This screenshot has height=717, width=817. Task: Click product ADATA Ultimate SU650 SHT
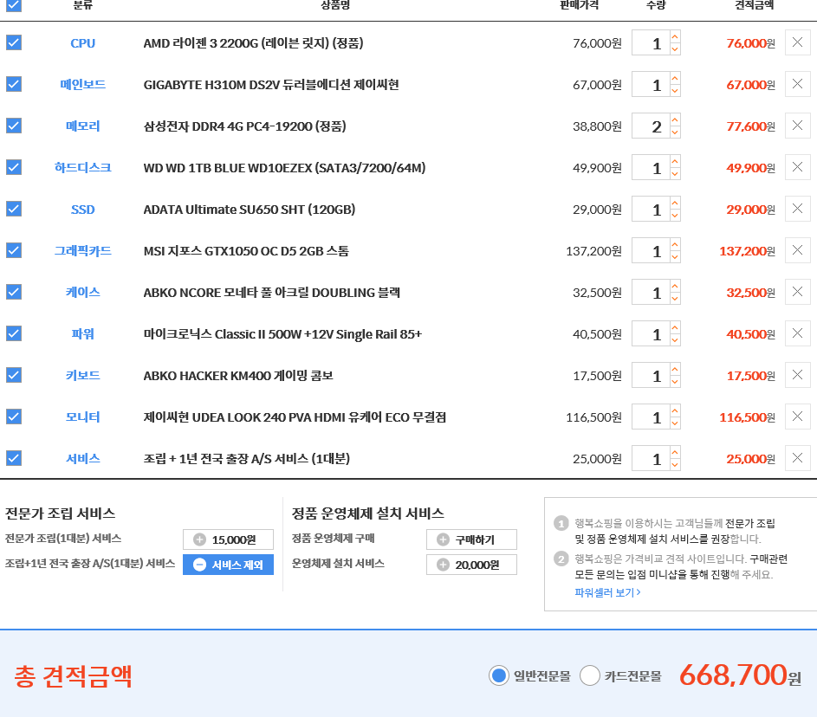(x=249, y=210)
